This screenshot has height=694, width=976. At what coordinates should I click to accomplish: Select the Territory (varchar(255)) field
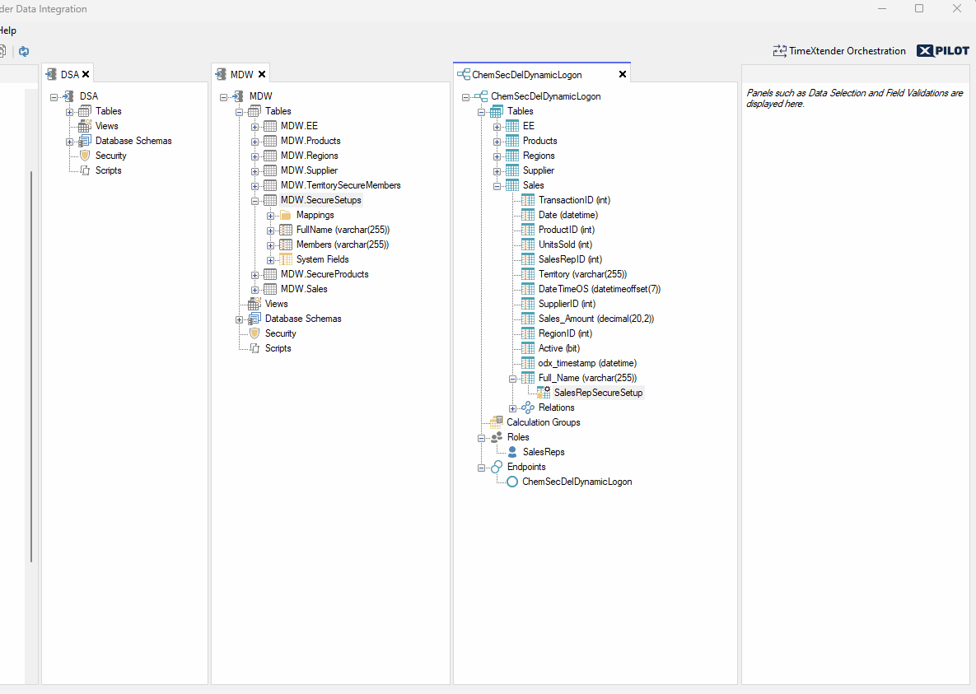(582, 274)
